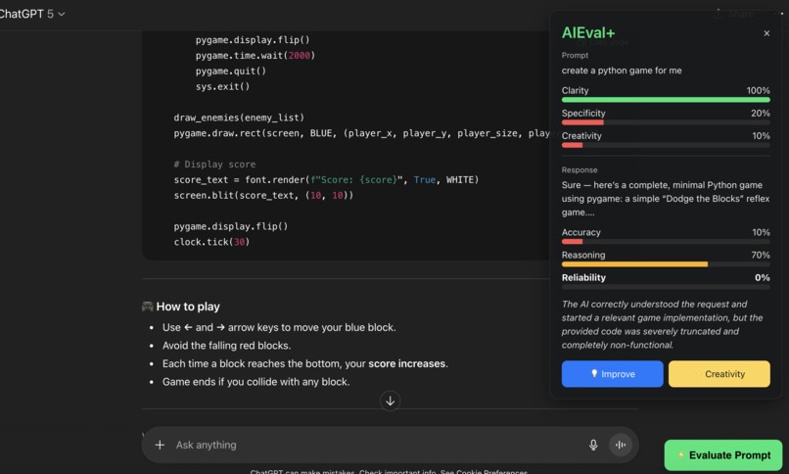Click the game controller icon beside How to play

pos(148,307)
